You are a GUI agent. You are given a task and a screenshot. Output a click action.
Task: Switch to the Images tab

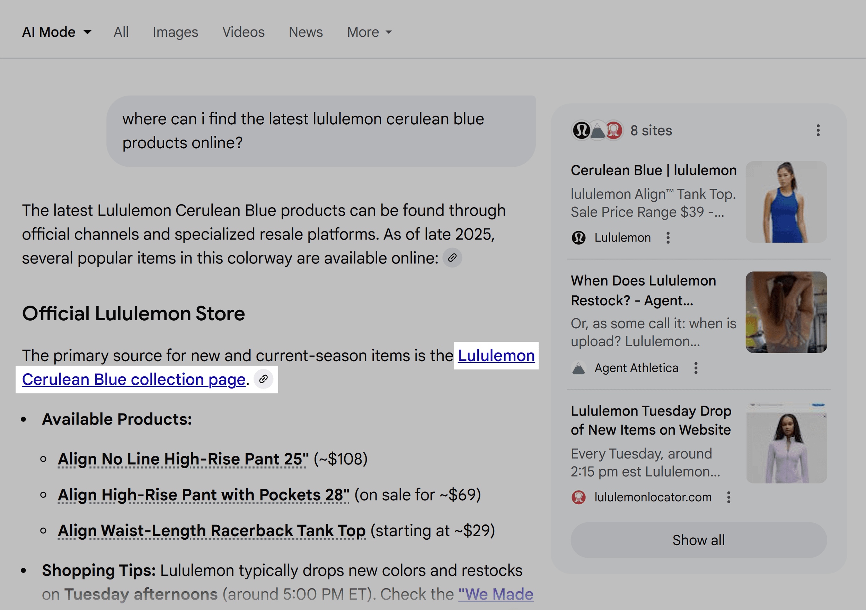175,32
